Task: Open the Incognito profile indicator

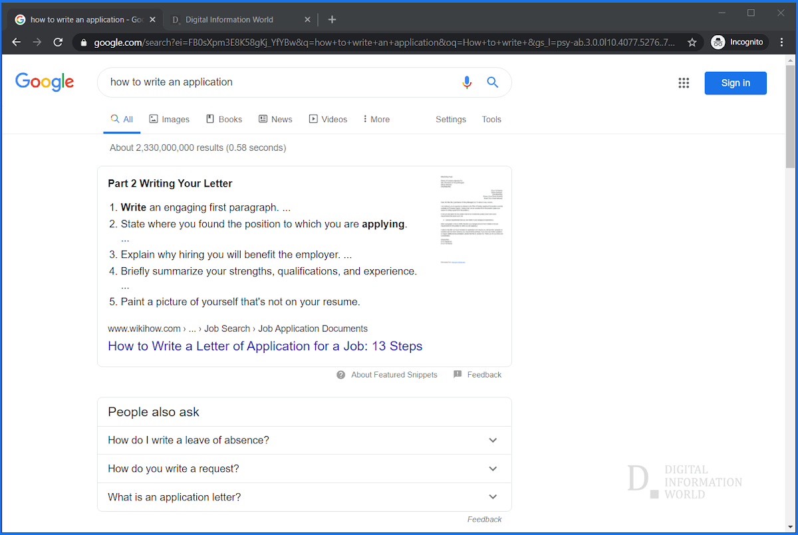Action: (x=739, y=42)
